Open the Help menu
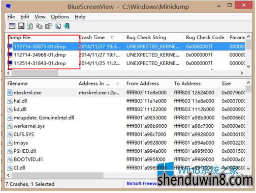The image size is (256, 193). [80, 17]
